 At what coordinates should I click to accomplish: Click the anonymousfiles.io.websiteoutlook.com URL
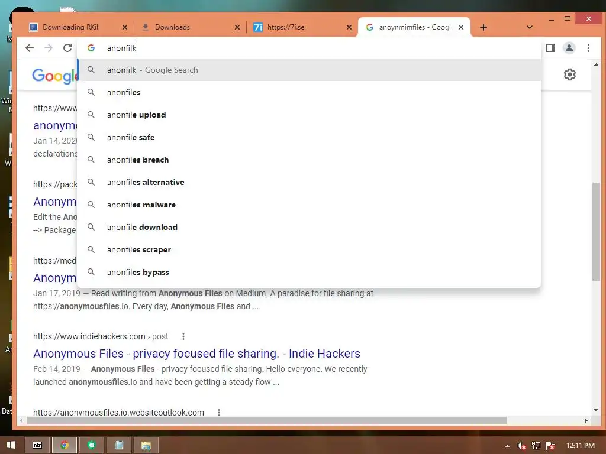tap(118, 412)
